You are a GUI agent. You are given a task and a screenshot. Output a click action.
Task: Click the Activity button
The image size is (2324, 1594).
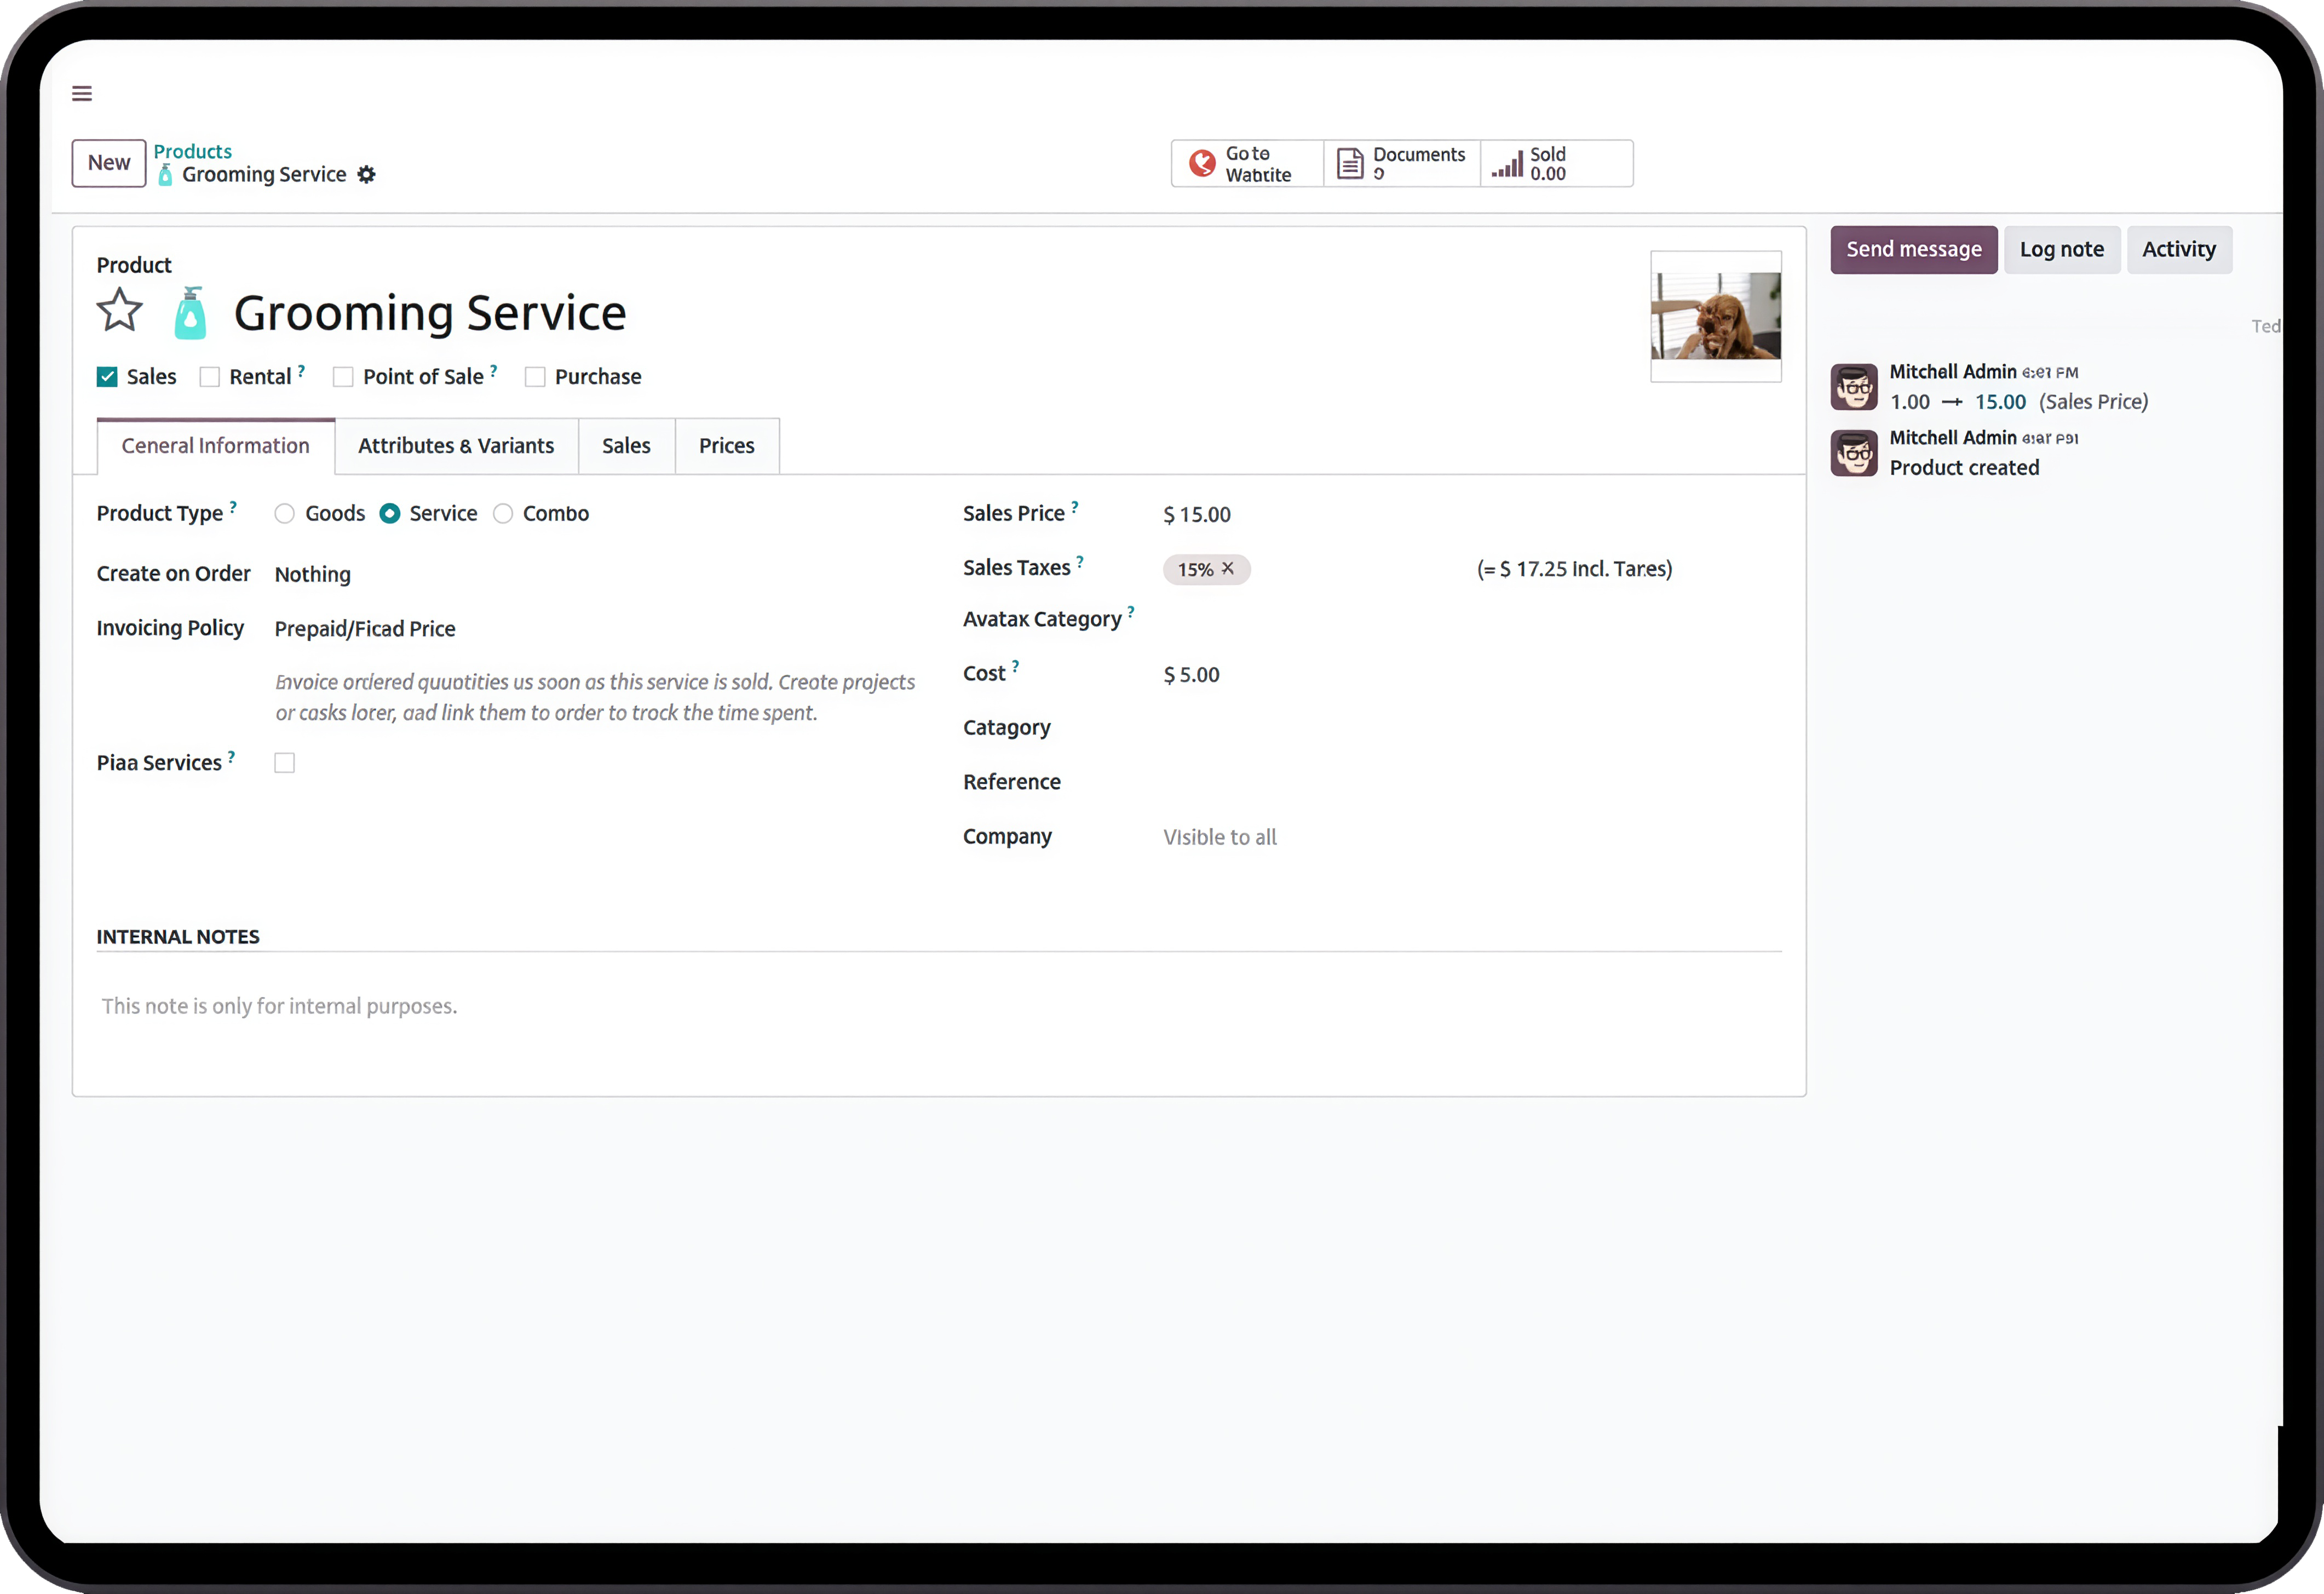click(x=2179, y=250)
